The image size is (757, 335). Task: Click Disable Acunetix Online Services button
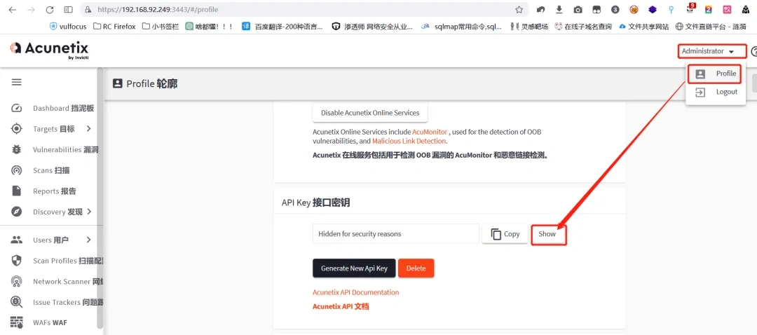tap(370, 113)
